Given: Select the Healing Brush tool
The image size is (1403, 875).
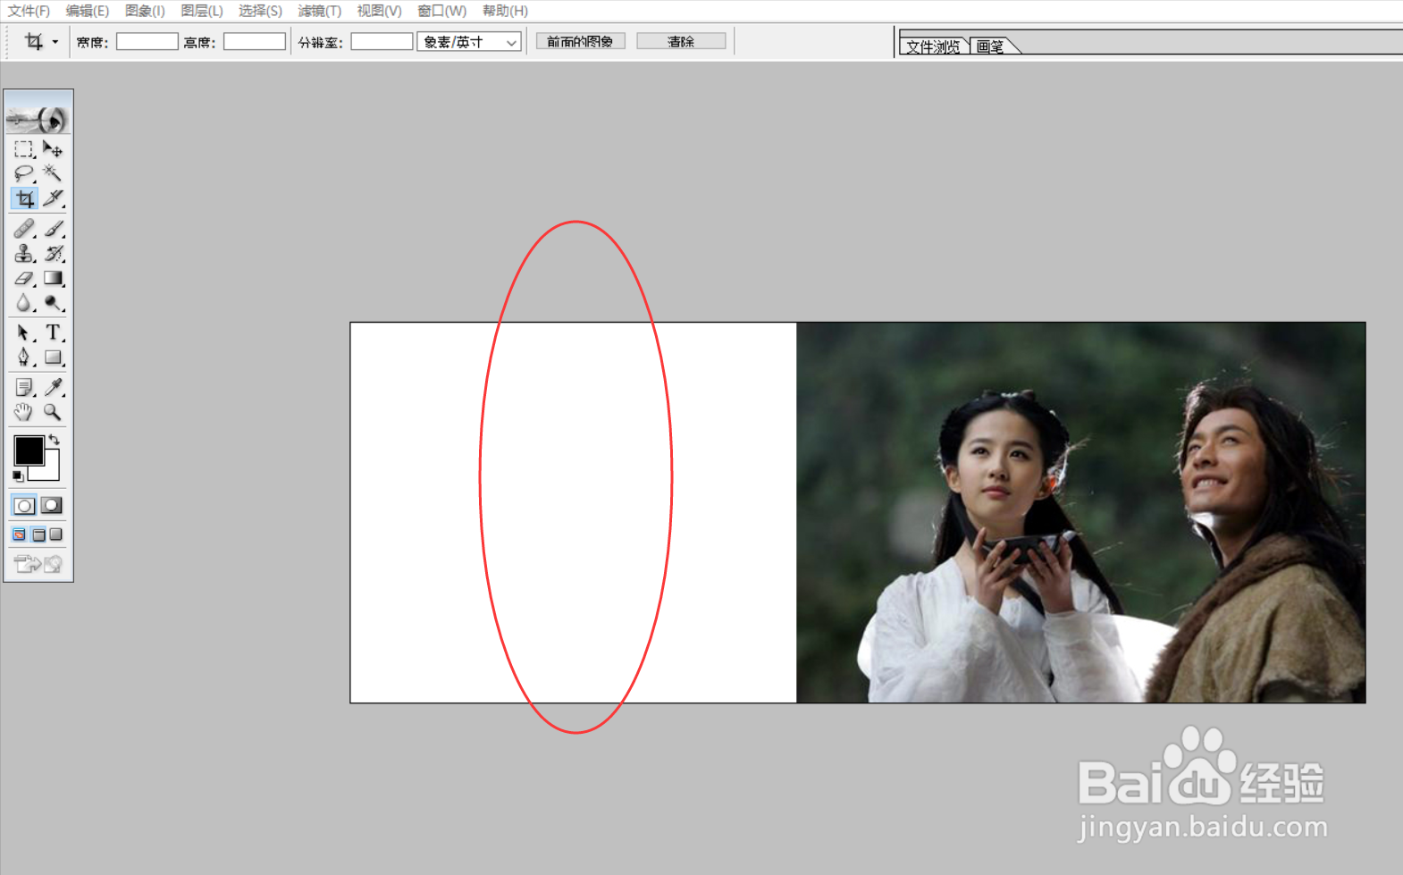Looking at the screenshot, I should click(x=24, y=229).
